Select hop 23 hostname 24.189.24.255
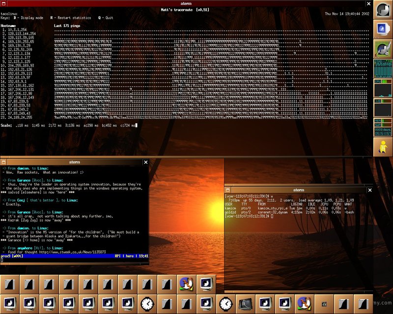The height and width of the screenshot is (314, 393). [20, 117]
